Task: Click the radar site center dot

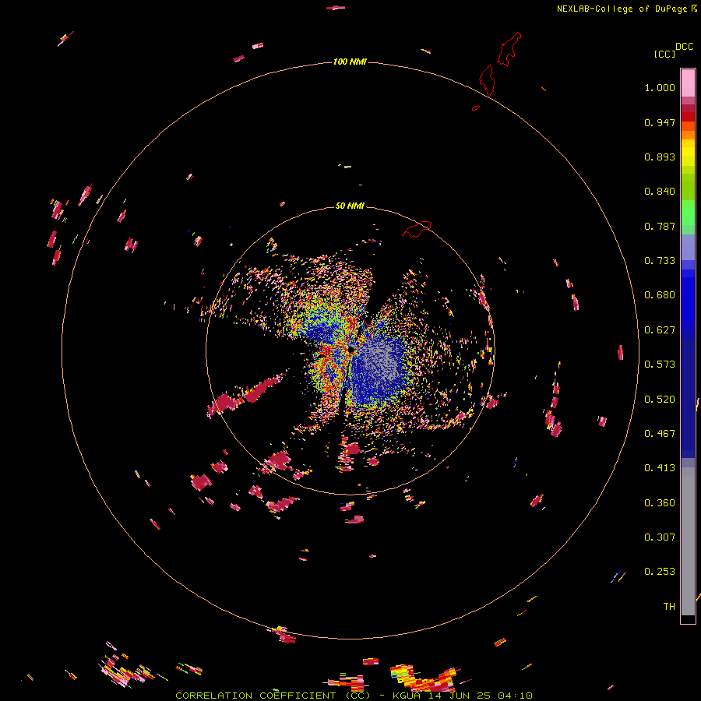Action: click(351, 349)
